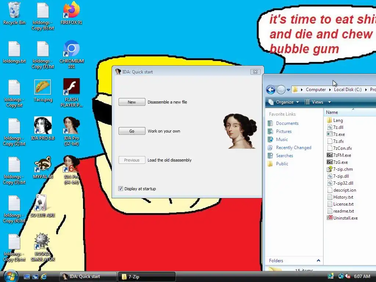The height and width of the screenshot is (282, 376).
Task: Switch to 7-Zip taskbar button
Action: click(x=147, y=276)
